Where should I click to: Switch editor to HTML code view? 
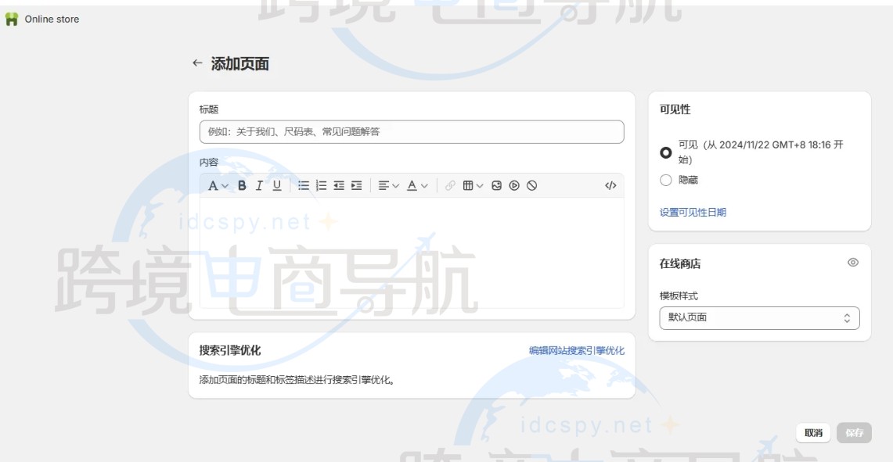(x=610, y=185)
